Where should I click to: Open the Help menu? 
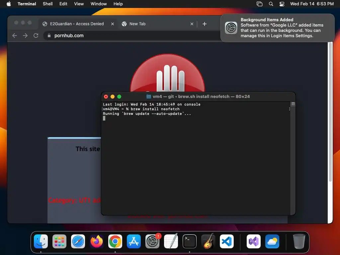coord(118,4)
